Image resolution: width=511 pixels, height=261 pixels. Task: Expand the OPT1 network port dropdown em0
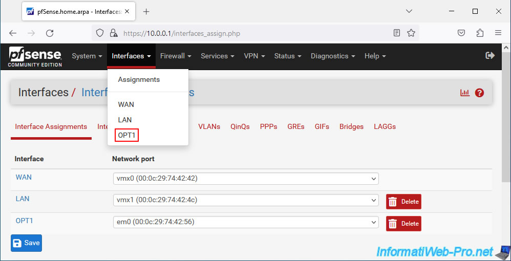coord(246,222)
